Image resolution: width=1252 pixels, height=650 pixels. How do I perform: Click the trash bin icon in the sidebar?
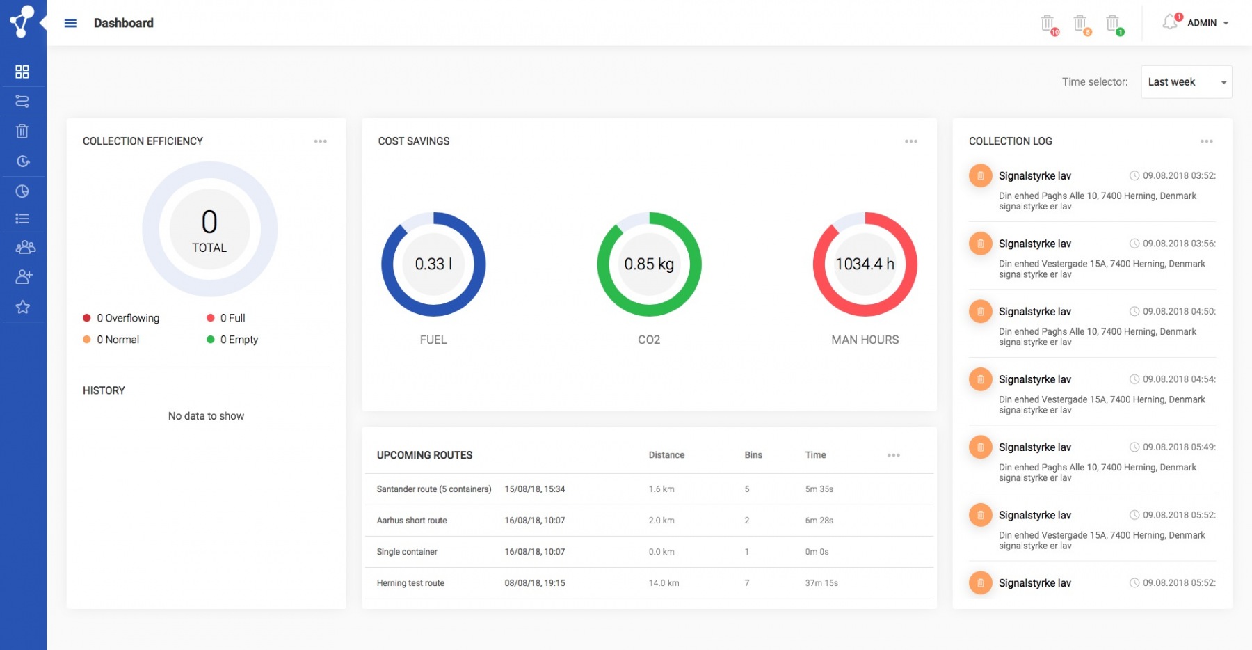[x=22, y=132]
